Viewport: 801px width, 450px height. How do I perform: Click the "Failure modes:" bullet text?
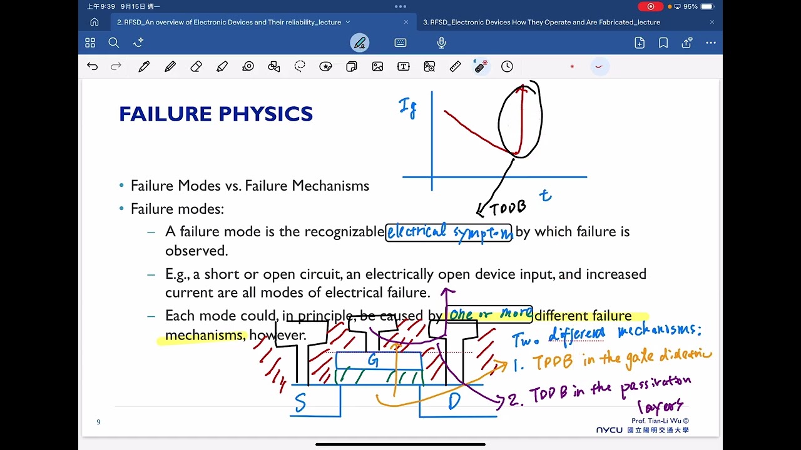[177, 209]
